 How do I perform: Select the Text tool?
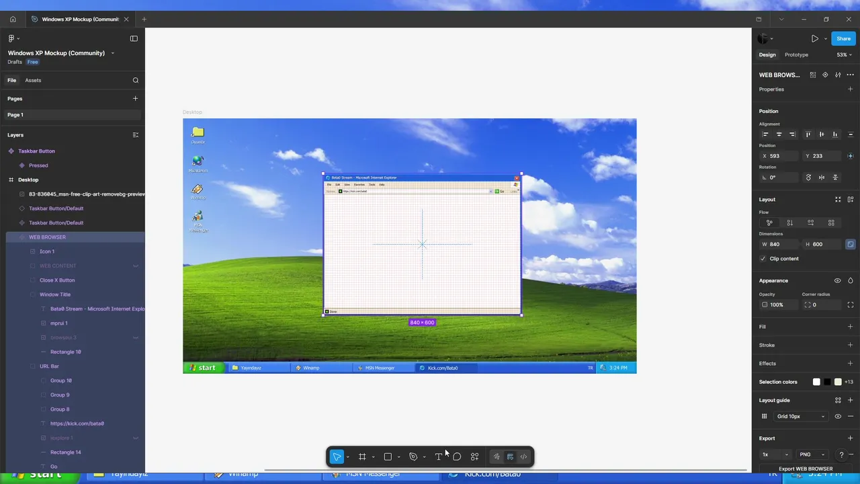pos(439,457)
